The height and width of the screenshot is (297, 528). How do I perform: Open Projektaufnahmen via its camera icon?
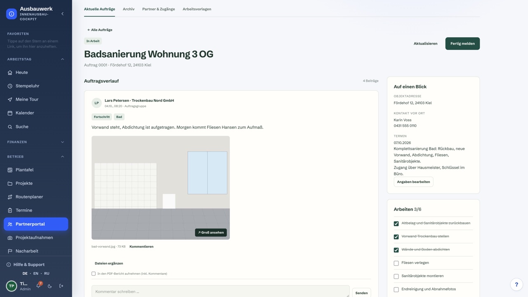(10, 238)
